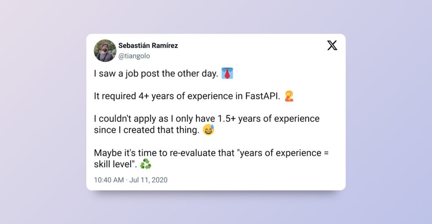Screen dimensions: 432x224
Task: Click "since I created that thing" line
Action: 146,130
